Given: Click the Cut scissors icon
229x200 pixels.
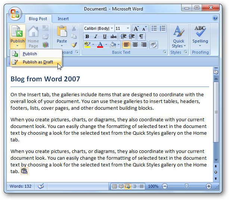Looking at the screenshot, I should pos(74,28).
